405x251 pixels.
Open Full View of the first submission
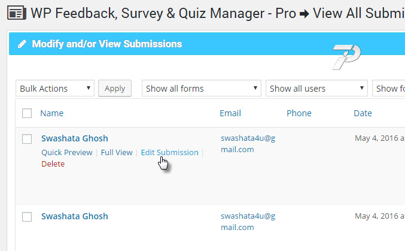pyautogui.click(x=117, y=152)
